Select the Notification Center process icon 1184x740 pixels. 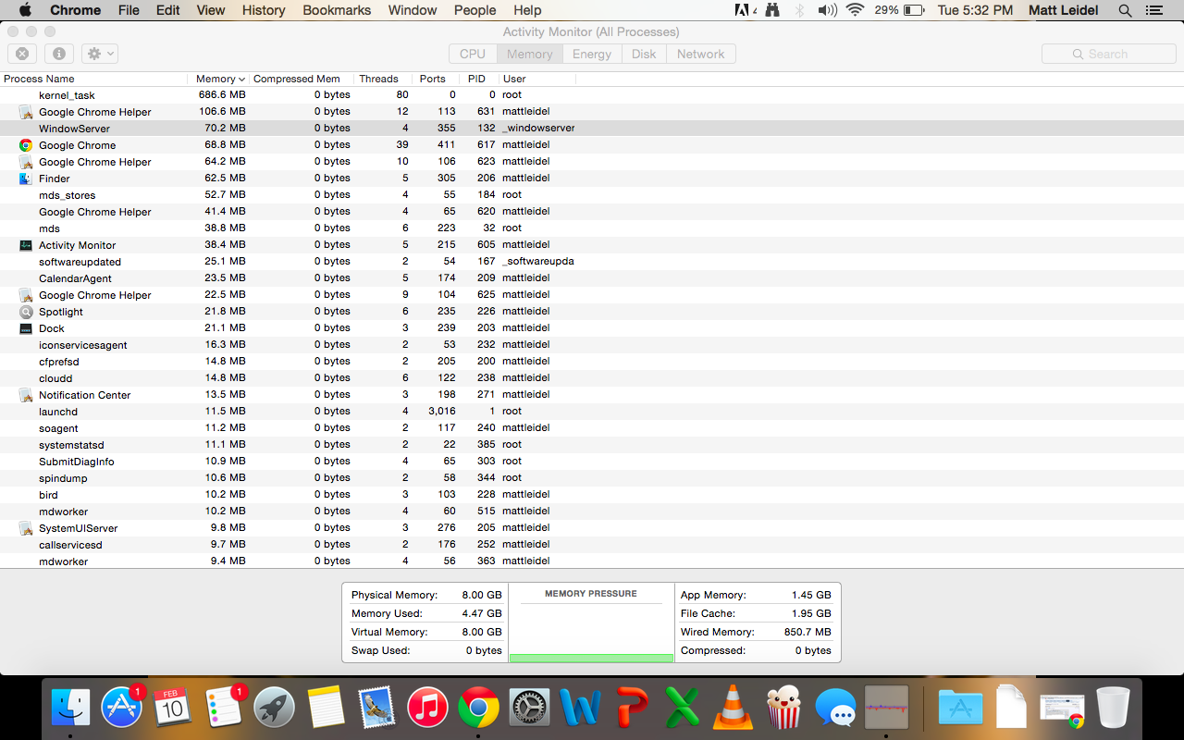[x=26, y=395]
